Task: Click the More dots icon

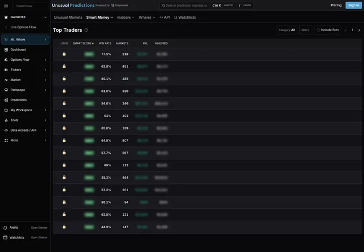Action: pyautogui.click(x=6, y=140)
